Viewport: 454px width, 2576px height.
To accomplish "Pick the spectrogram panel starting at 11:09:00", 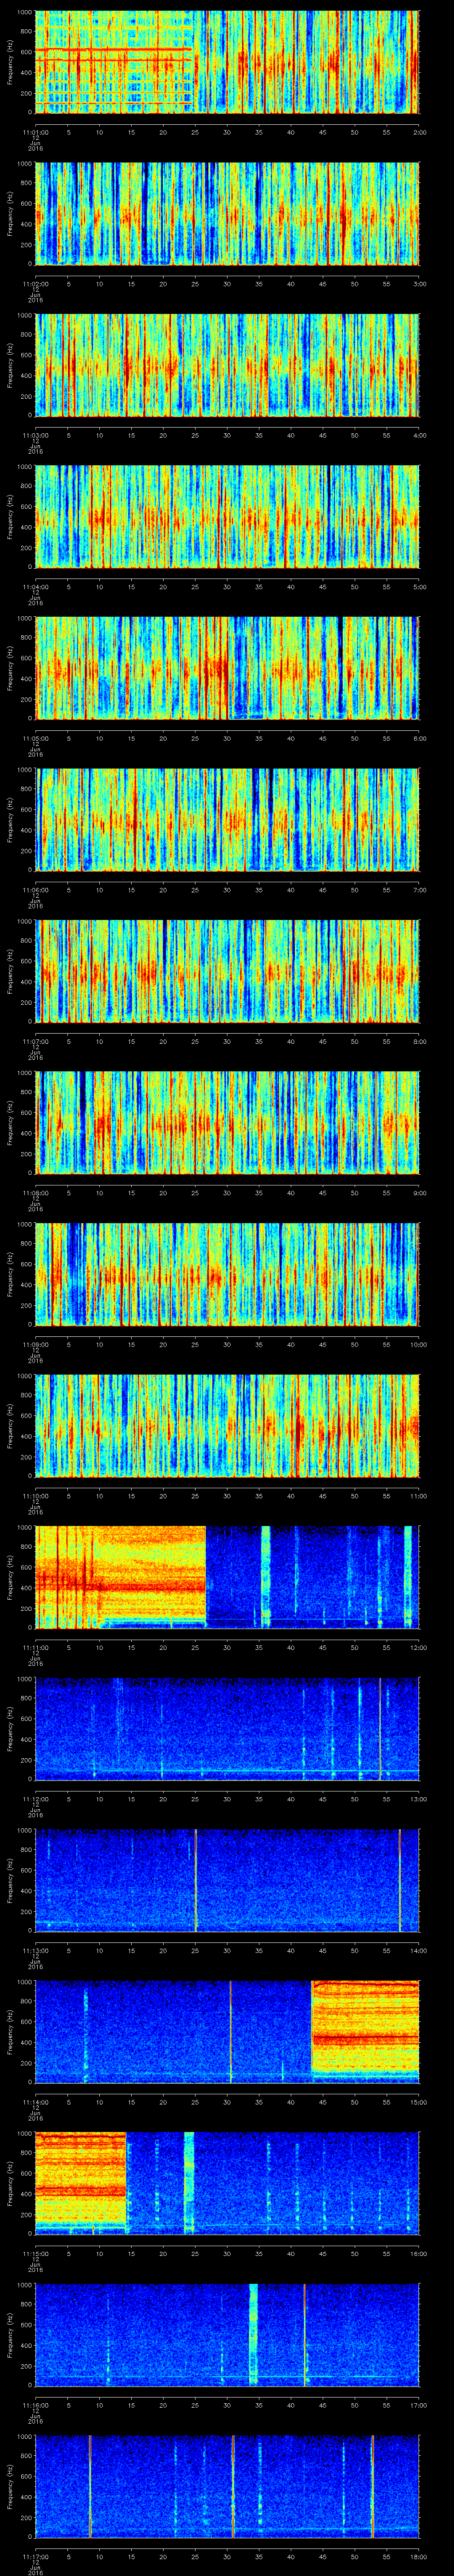I will pyautogui.click(x=227, y=1274).
